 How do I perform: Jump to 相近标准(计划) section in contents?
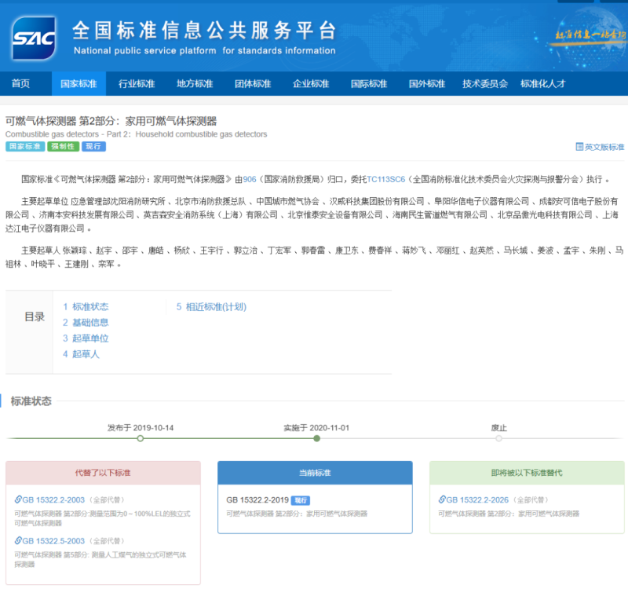pos(215,306)
